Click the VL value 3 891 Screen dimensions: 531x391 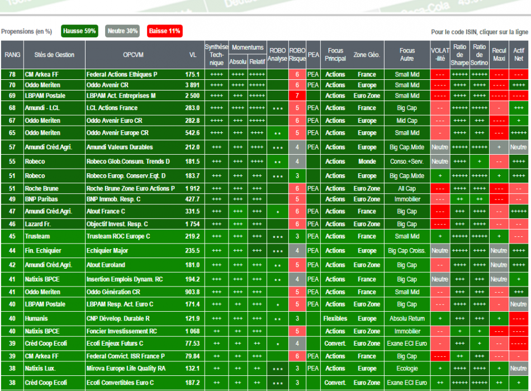(x=192, y=85)
